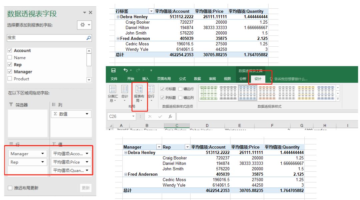The height and width of the screenshot is (200, 360).
Task: Click field list scroll up arrow
Action: [x=89, y=51]
